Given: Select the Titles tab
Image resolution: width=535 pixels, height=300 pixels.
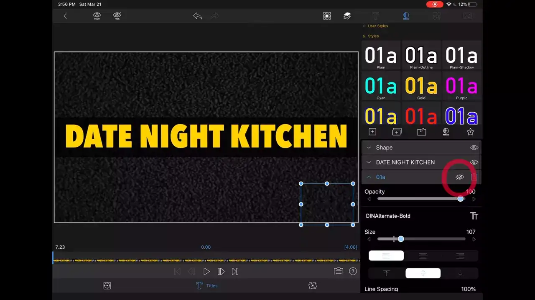Looking at the screenshot, I should click(206, 286).
